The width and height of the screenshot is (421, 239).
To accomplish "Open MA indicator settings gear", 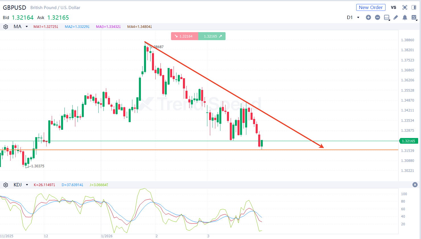I will click(6, 27).
